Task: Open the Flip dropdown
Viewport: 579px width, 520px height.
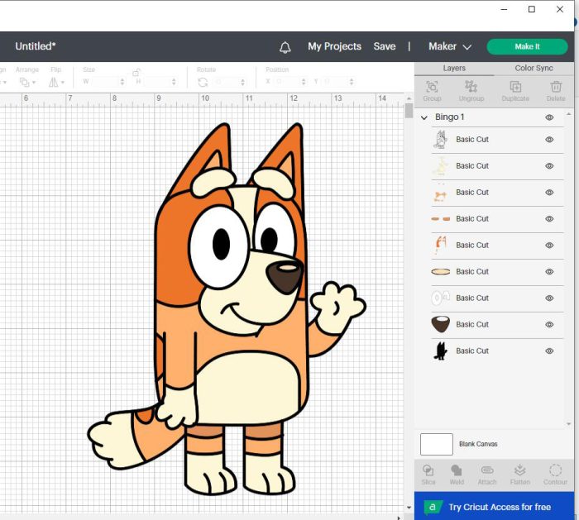Action: tap(56, 82)
